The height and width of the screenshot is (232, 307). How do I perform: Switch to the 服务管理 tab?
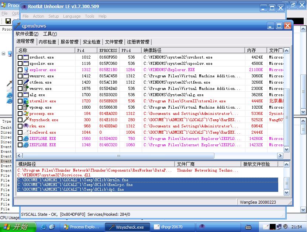(x=69, y=42)
